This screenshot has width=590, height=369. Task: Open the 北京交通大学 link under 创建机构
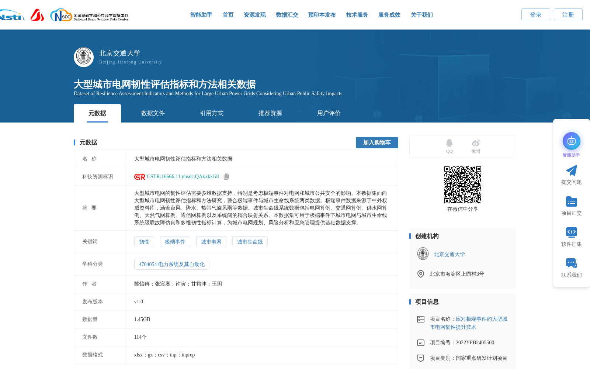[450, 254]
